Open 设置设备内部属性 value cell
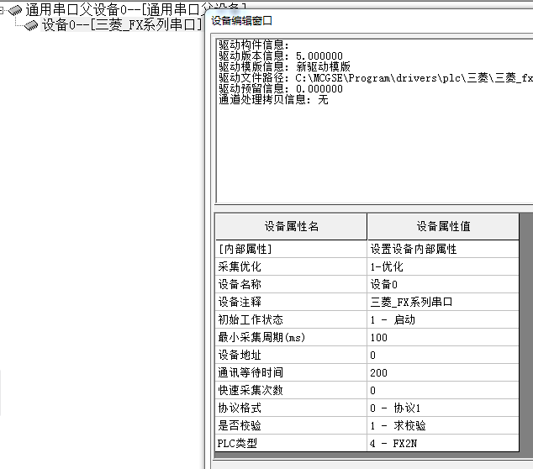 [443, 249]
